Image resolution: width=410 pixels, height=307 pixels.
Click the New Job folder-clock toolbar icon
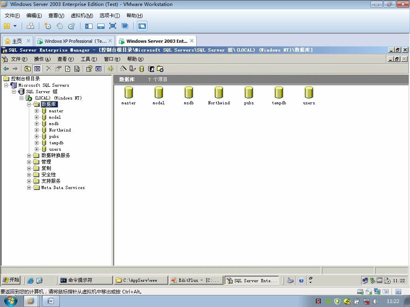(160, 69)
